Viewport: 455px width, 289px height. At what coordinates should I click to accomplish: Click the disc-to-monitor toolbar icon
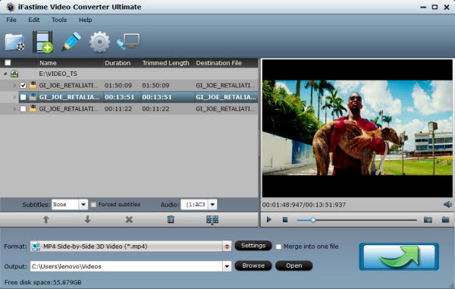(128, 42)
